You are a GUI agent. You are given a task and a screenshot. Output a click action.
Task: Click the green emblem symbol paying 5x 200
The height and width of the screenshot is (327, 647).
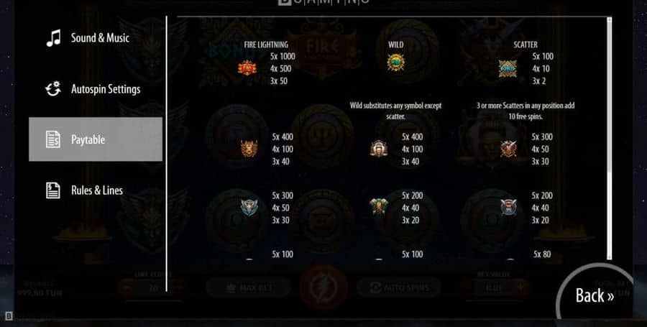[x=379, y=207]
